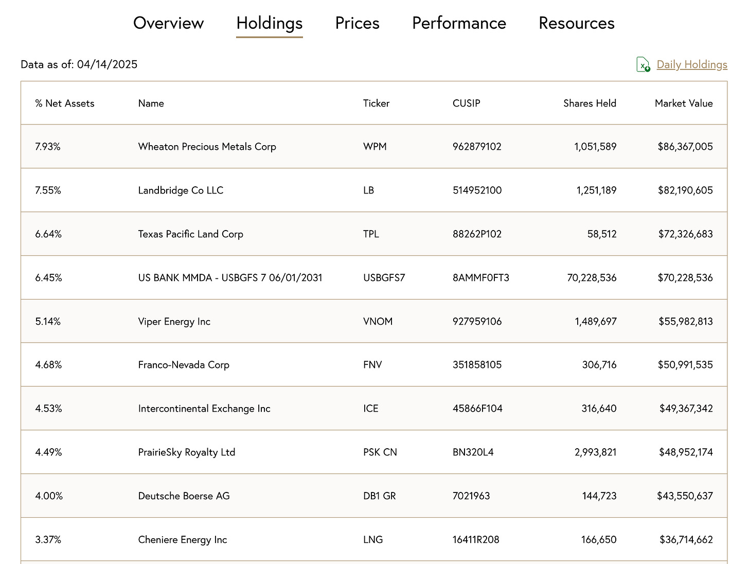Click CUSIP 8AMMF0FT3

tap(481, 278)
